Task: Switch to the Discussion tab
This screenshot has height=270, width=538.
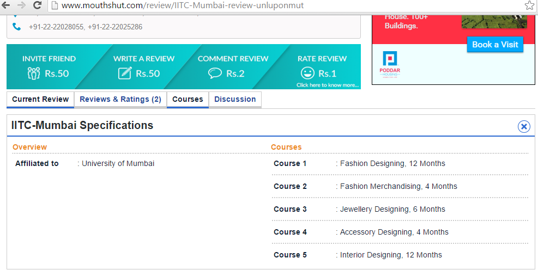Action: 235,100
